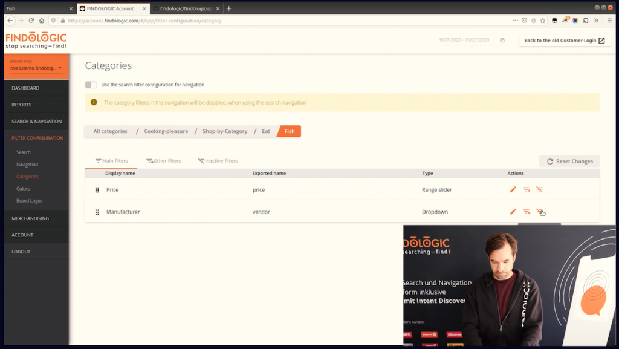Open the Colors submenu item

tap(23, 189)
